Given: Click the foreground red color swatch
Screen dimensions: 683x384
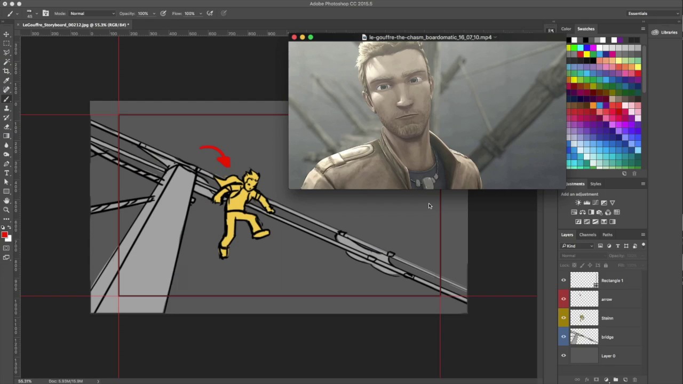Looking at the screenshot, I should tap(4, 234).
